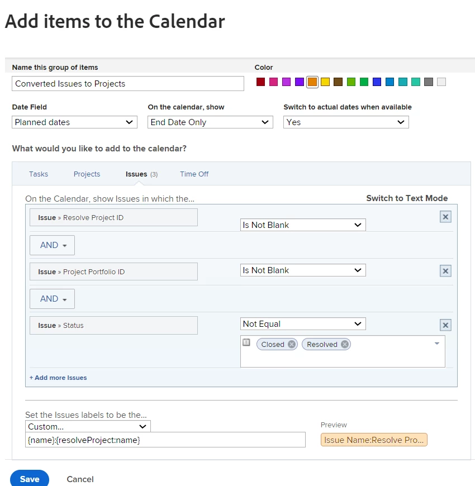This screenshot has height=486, width=475.
Task: Select the dark red color swatch
Action: [260, 82]
